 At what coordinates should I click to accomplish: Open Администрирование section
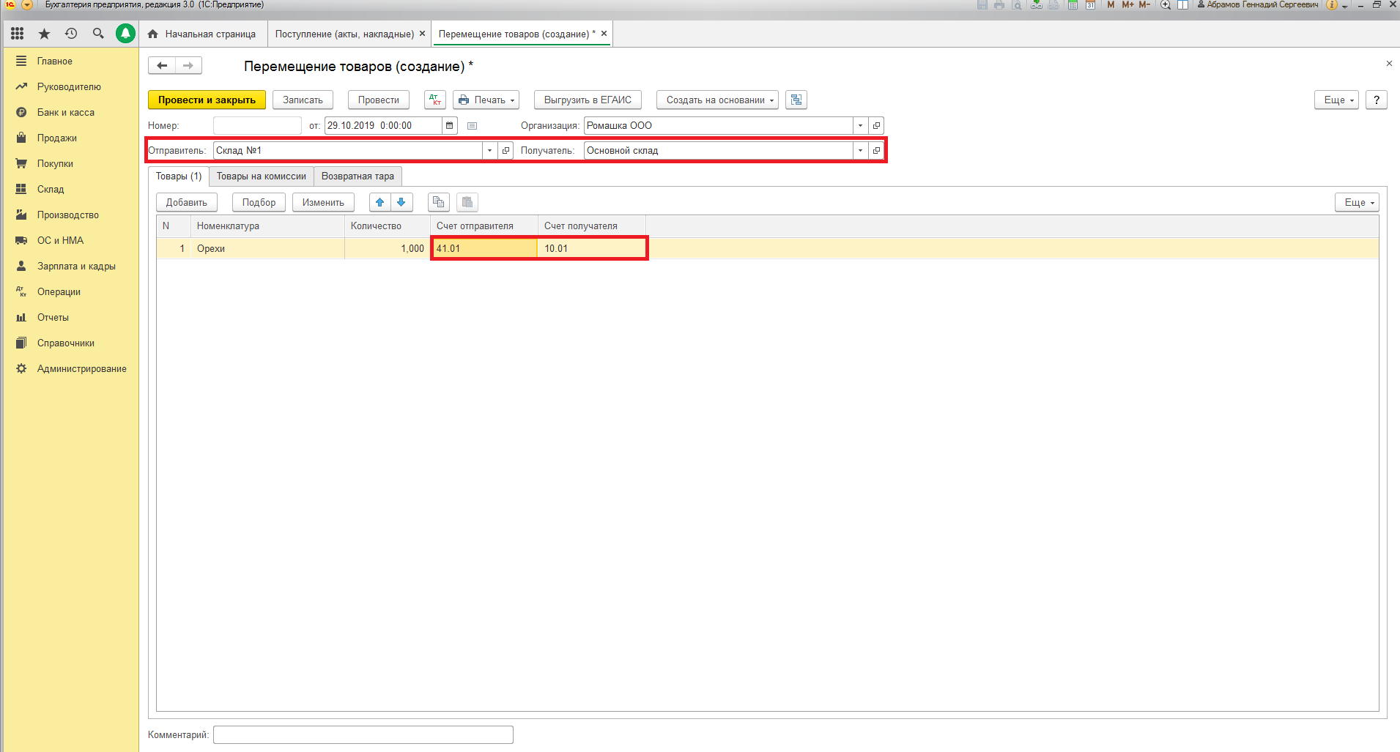point(82,369)
